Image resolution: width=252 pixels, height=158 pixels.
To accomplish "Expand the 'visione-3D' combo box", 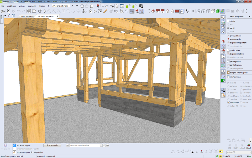I will click(250, 152).
